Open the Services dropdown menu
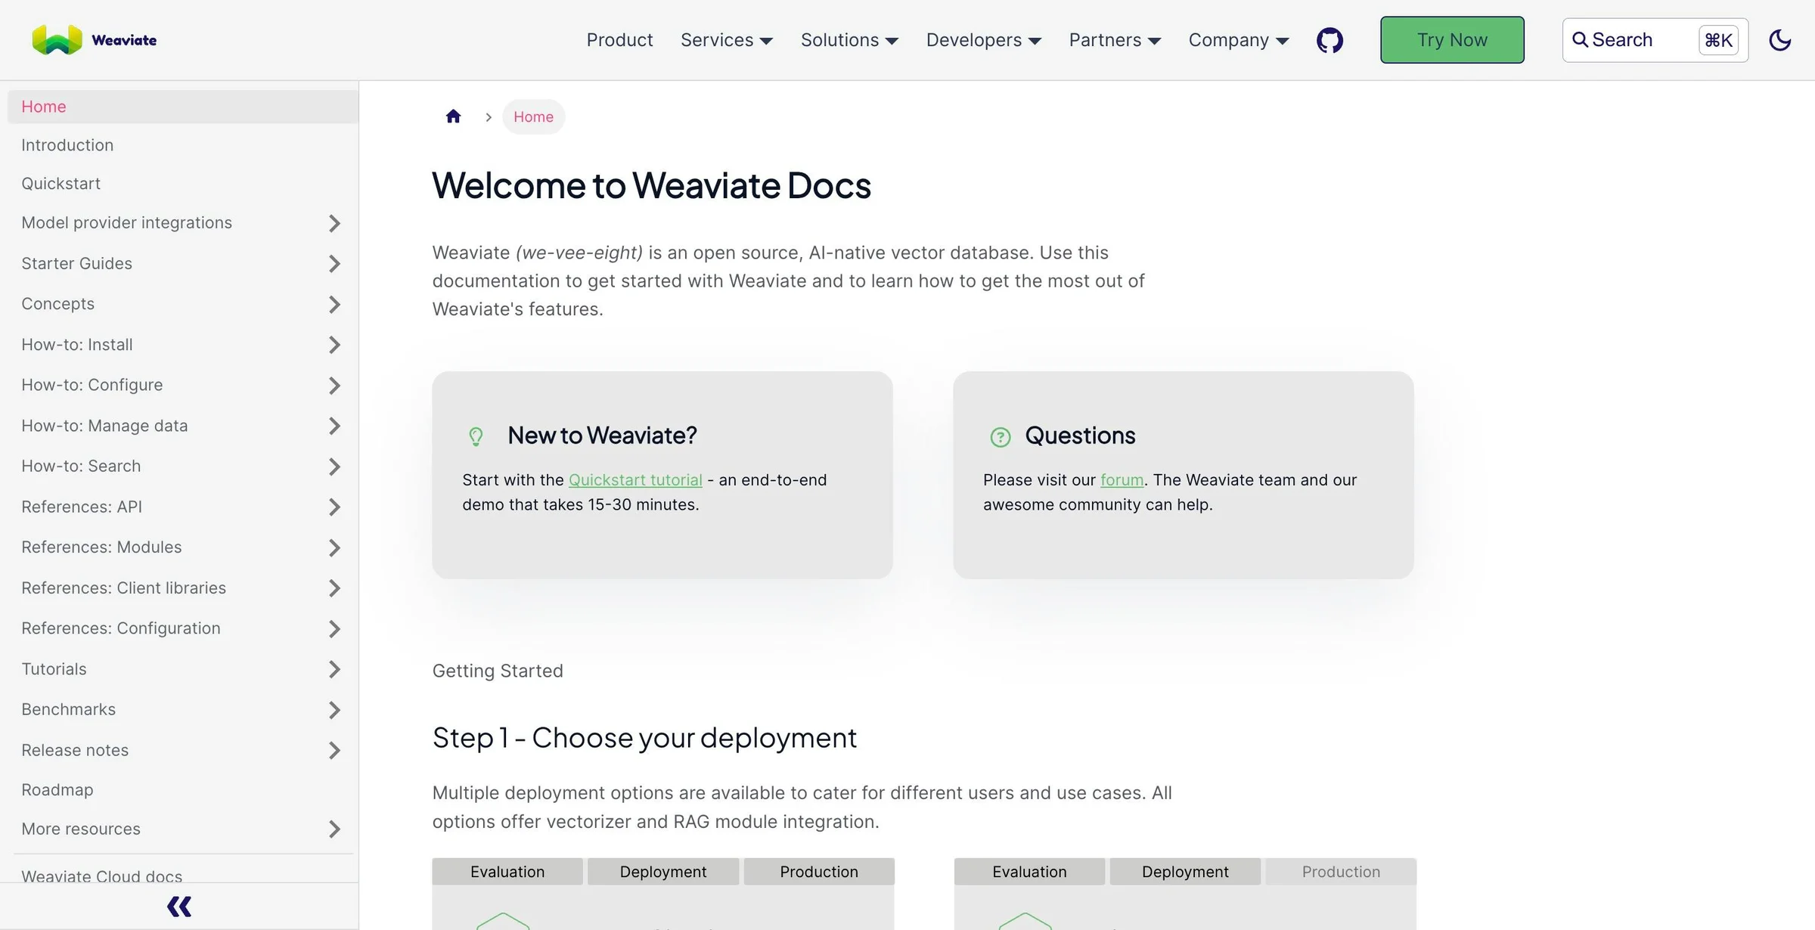The width and height of the screenshot is (1815, 930). click(x=726, y=40)
